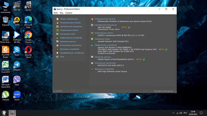Show hidden tray icons chevron
This screenshot has height=116, width=207.
click(173, 113)
